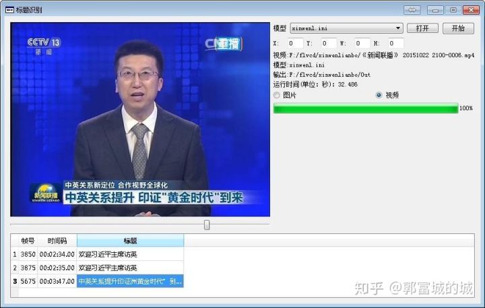Click title cell 欢迎习近平主席访英 in row 2
The image size is (485, 308).
click(x=130, y=268)
